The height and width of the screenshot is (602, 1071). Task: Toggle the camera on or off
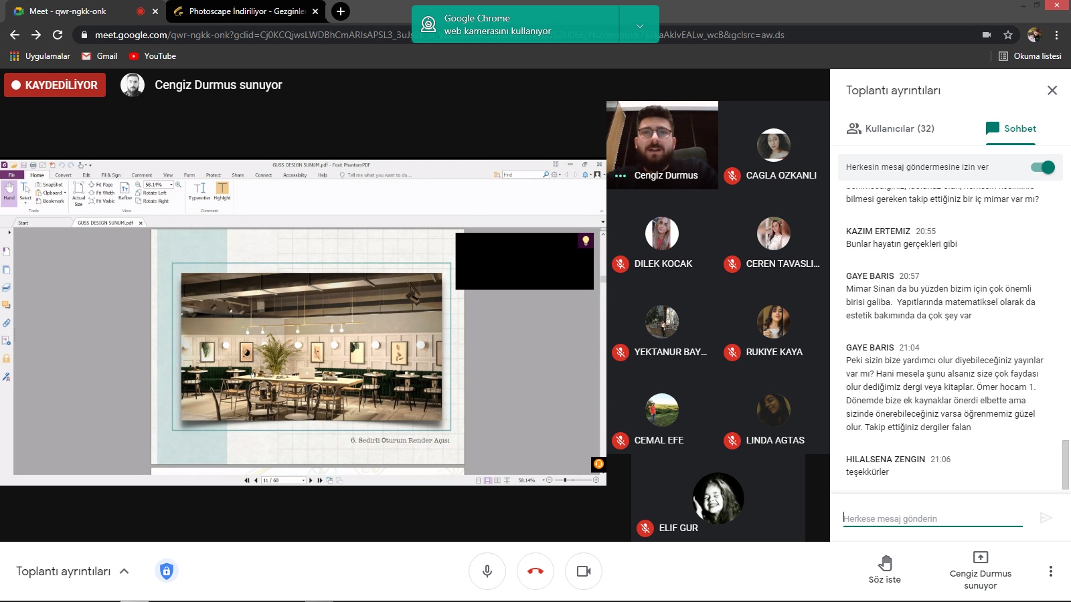click(x=583, y=571)
